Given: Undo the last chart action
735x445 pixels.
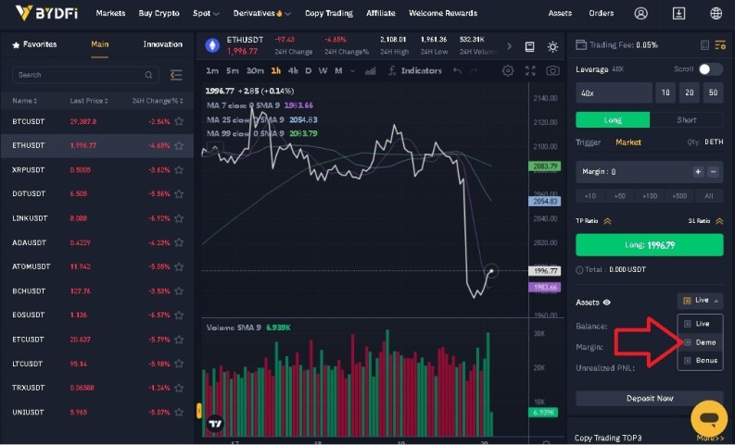Looking at the screenshot, I should (457, 70).
